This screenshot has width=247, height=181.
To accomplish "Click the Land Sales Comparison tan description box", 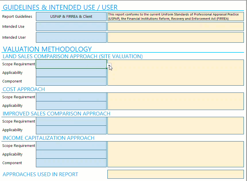I will click(176, 72).
